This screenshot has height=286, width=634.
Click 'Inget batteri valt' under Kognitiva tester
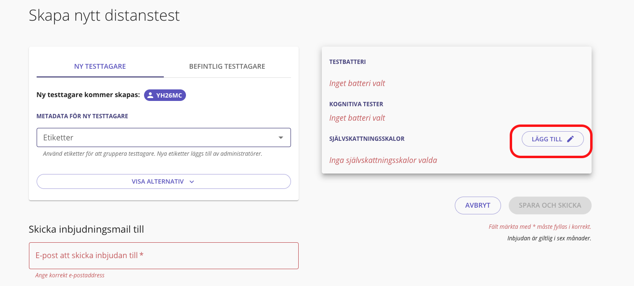click(357, 118)
